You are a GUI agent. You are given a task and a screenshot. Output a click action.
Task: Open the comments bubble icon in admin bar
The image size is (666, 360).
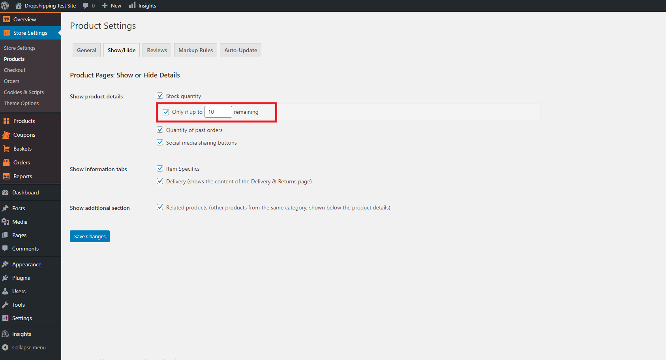click(x=85, y=6)
